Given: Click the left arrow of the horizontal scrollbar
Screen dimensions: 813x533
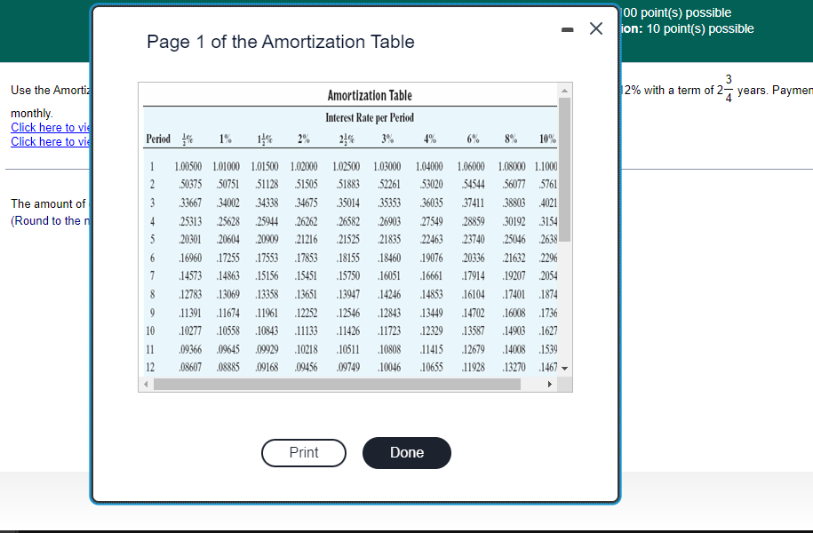Looking at the screenshot, I should pos(144,386).
